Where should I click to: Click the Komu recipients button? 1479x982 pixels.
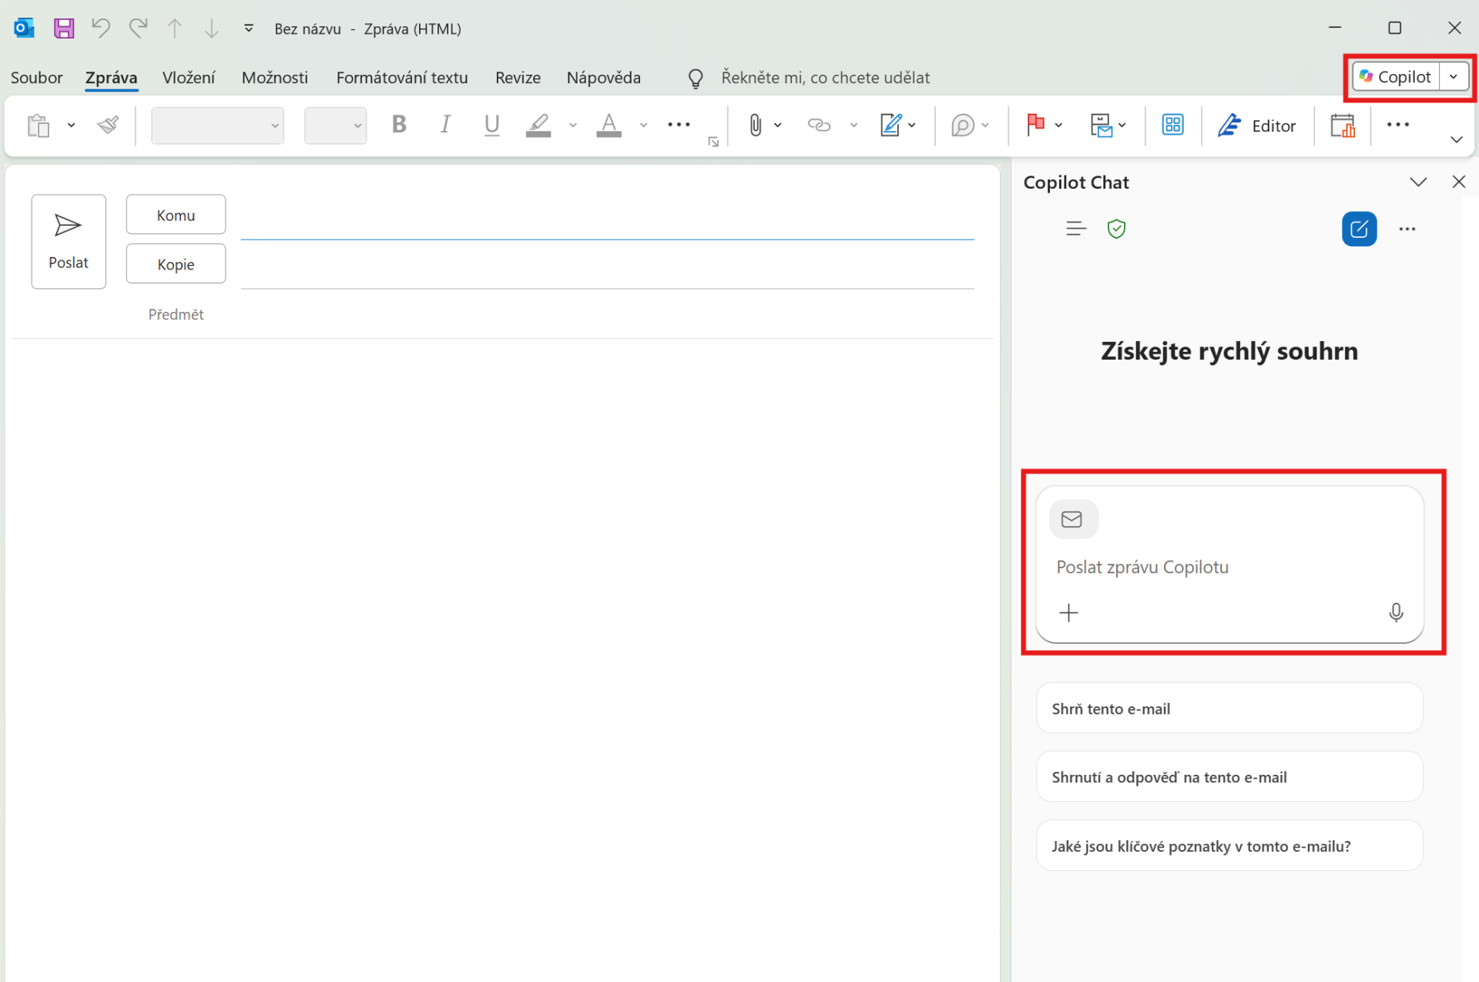click(x=176, y=215)
